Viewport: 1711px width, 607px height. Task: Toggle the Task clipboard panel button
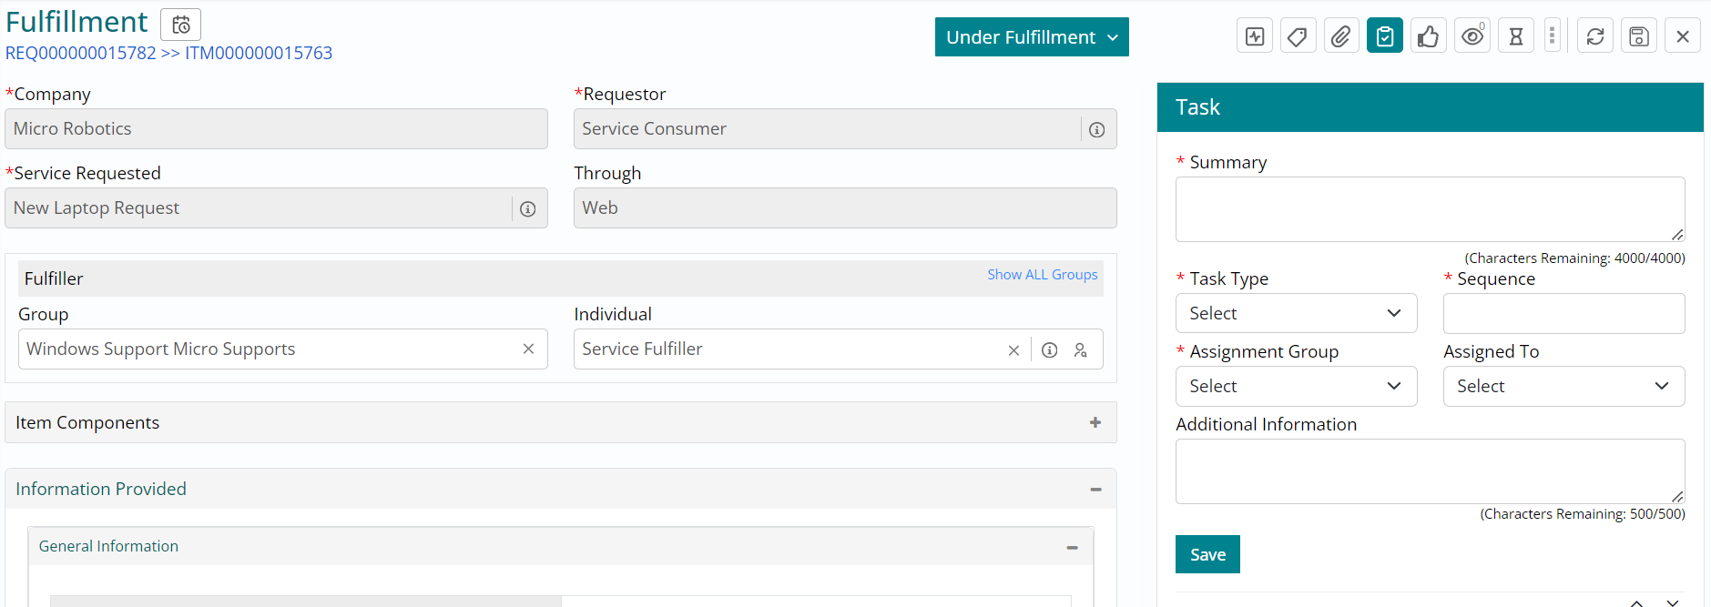pos(1384,36)
